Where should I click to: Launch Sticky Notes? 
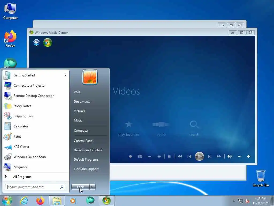point(36,106)
